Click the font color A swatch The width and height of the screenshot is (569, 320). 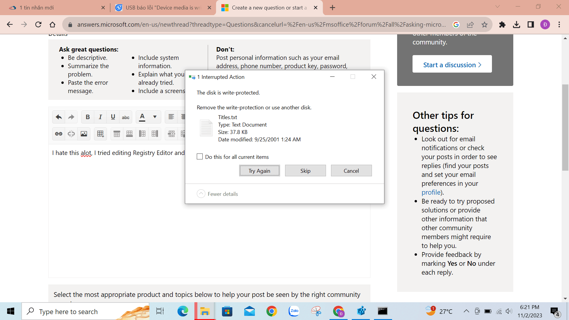(142, 117)
